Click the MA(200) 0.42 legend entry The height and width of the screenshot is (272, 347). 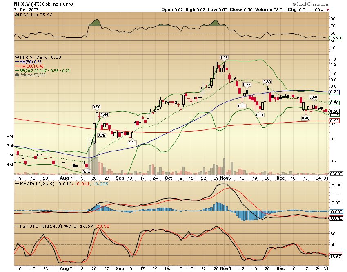click(x=29, y=66)
